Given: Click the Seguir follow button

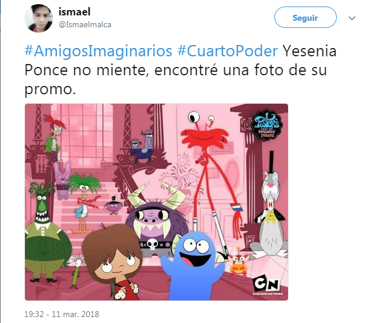Looking at the screenshot, I should (x=305, y=17).
